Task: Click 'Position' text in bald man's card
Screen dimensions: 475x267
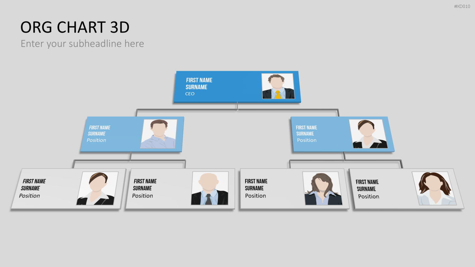Action: [142, 196]
